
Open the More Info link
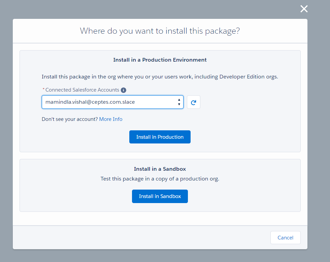click(110, 119)
